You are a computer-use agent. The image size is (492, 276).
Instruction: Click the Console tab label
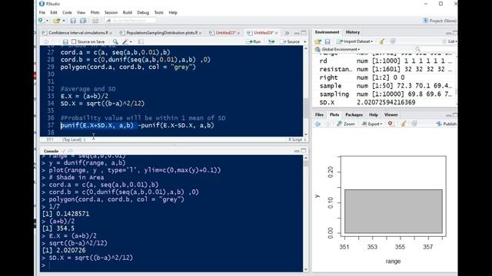point(52,151)
